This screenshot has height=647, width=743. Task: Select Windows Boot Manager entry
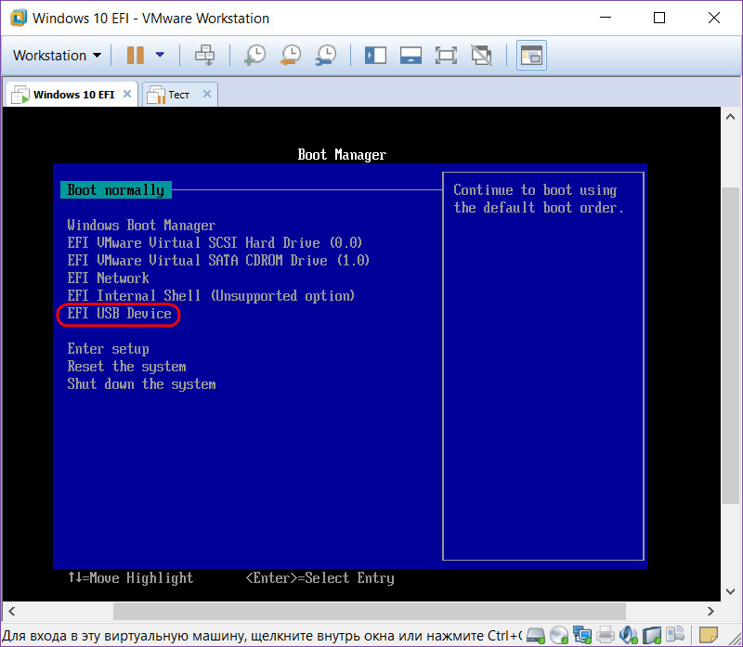[x=141, y=225]
